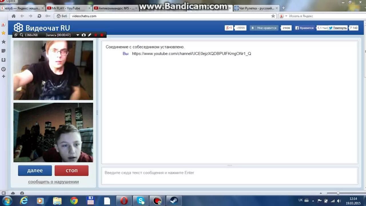
Task: Click the stranger's video feed
Action: [53, 70]
